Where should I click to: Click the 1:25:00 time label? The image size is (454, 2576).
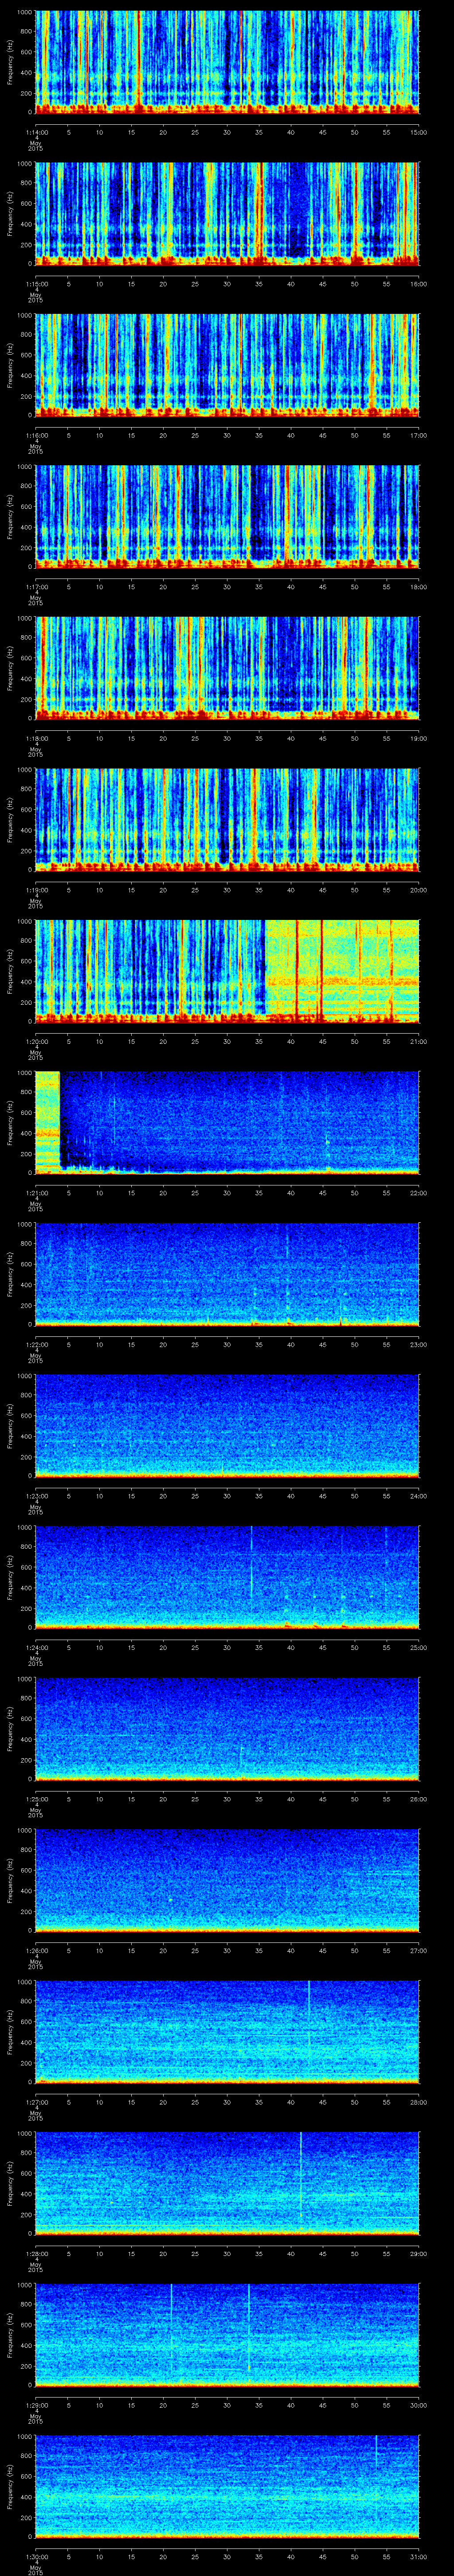pos(36,1798)
